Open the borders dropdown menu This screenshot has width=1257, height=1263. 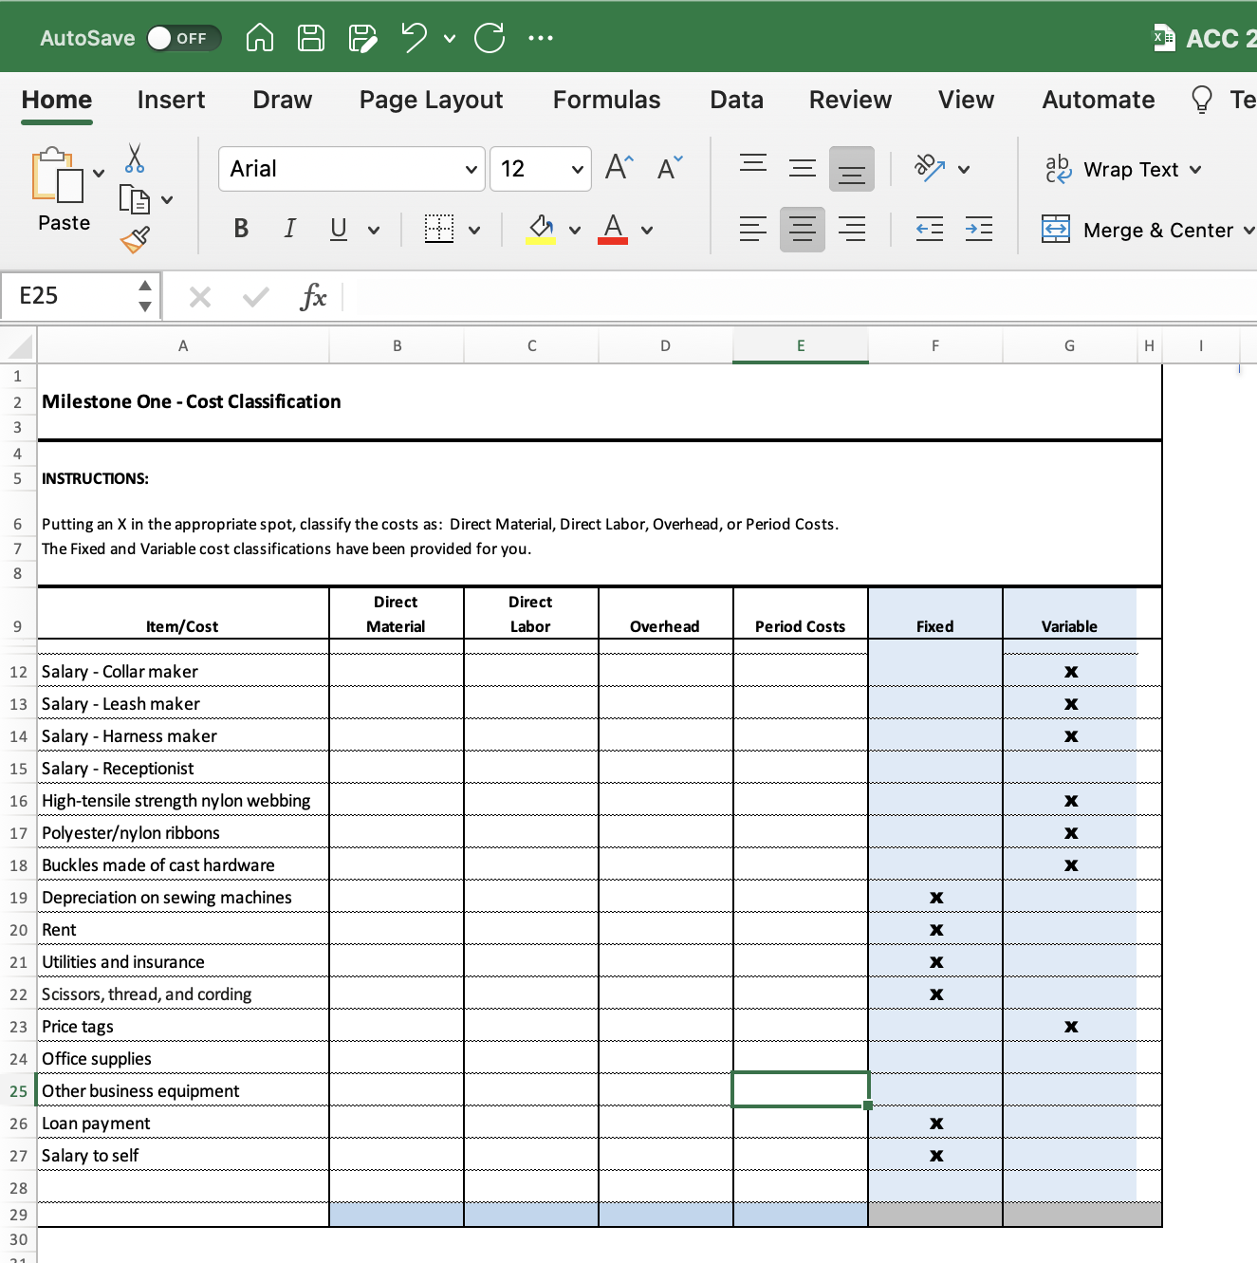point(474,230)
